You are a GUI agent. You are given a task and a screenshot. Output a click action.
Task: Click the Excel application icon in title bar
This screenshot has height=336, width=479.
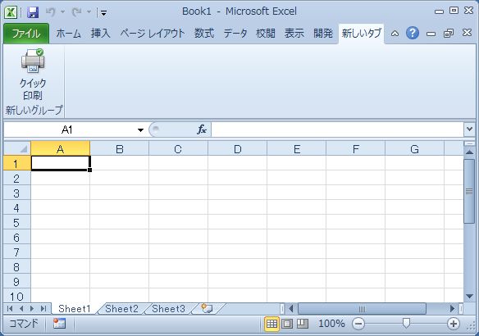(11, 12)
